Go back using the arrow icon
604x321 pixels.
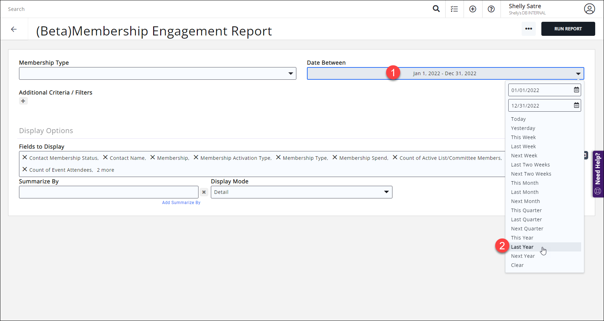click(14, 29)
